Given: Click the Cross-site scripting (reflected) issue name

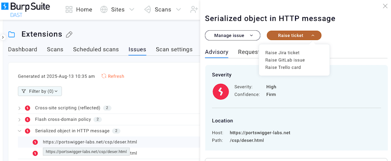Looking at the screenshot, I should (67, 108).
